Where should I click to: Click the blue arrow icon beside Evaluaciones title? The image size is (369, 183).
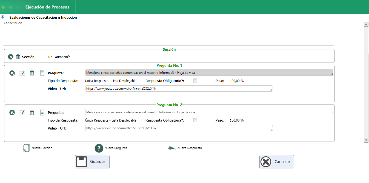(2, 17)
